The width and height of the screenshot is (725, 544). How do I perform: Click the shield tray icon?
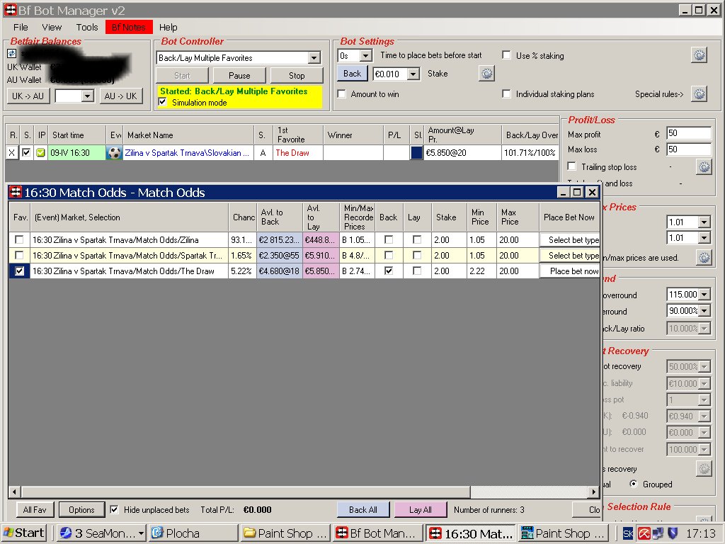[673, 533]
